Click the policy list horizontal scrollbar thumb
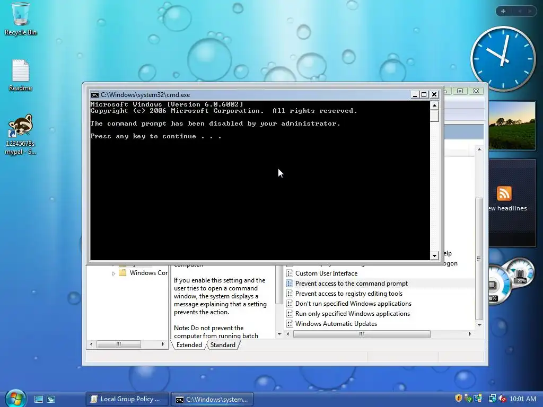Viewport: 543px width, 407px height. (362, 334)
